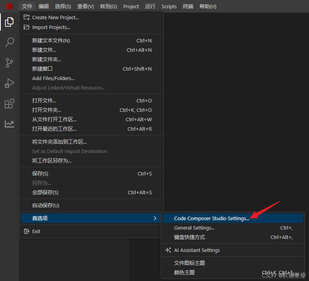Click the Ctrl+Alt+R shortcut text

[140, 129]
